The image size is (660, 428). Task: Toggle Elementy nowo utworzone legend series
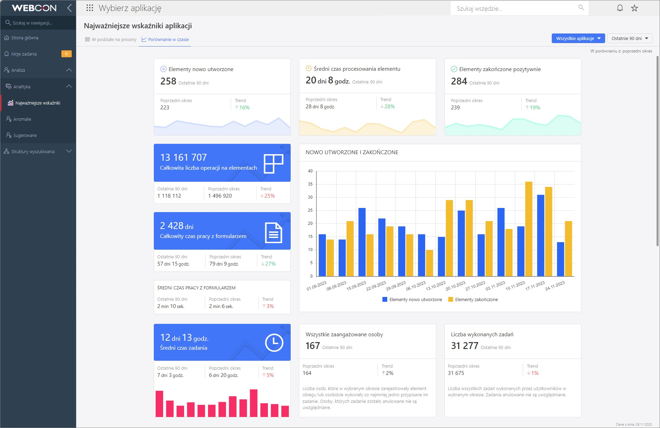coord(412,299)
